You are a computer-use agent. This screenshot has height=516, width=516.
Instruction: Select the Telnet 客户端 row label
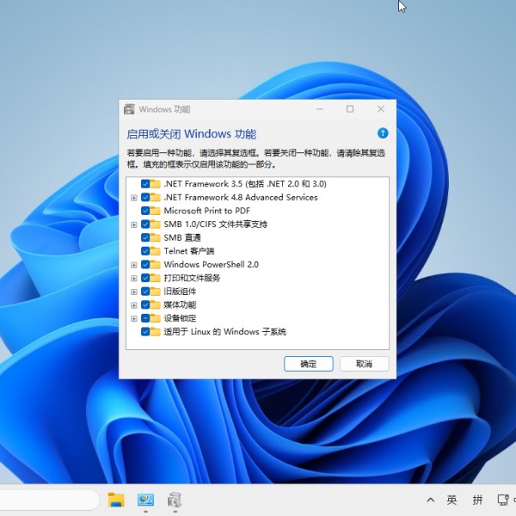coord(189,251)
